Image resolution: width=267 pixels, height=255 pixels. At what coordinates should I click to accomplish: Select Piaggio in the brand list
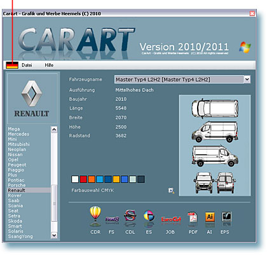tap(16, 170)
